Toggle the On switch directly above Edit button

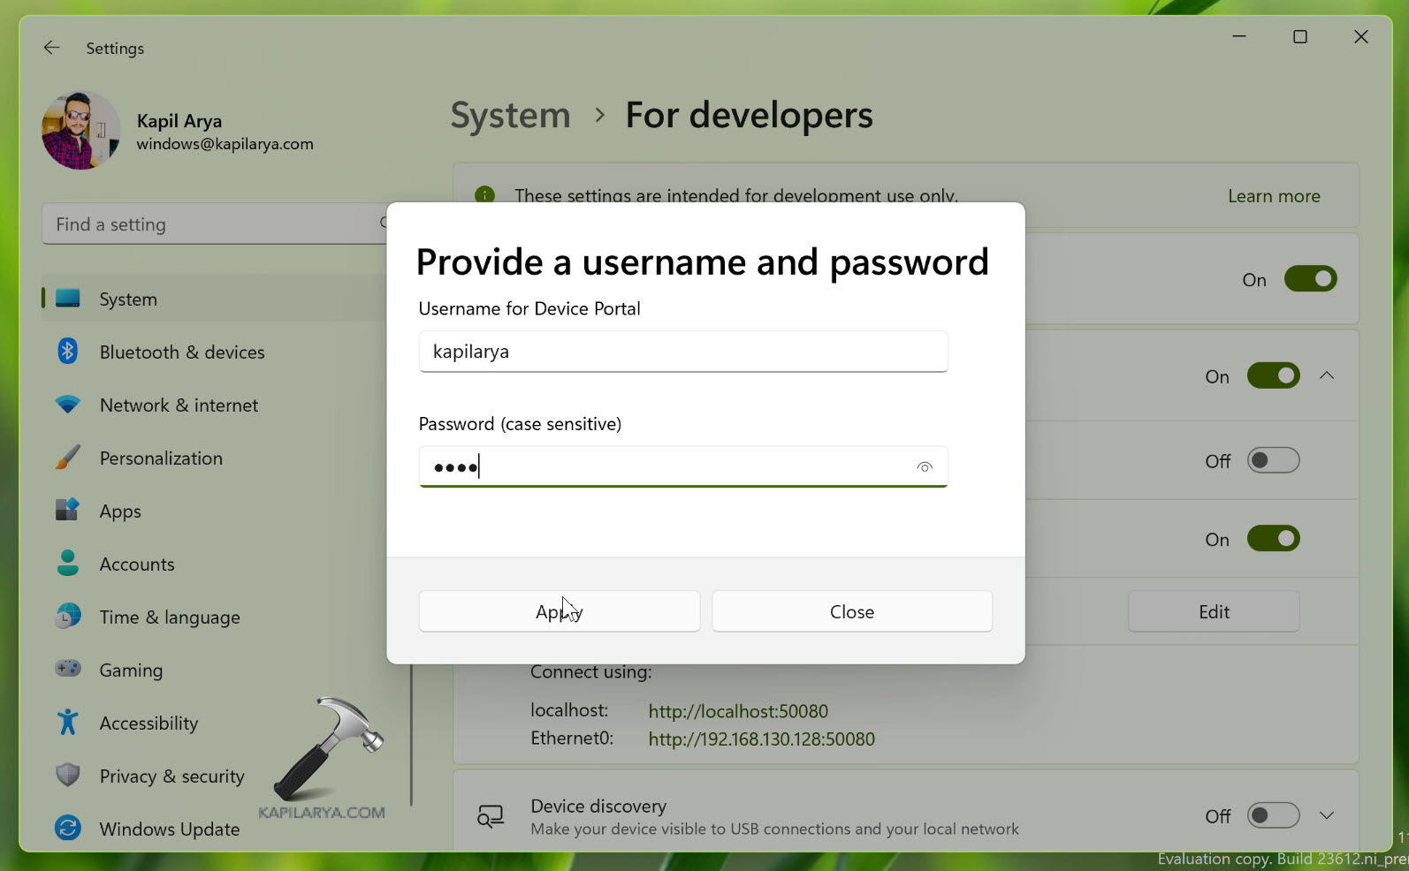tap(1273, 539)
